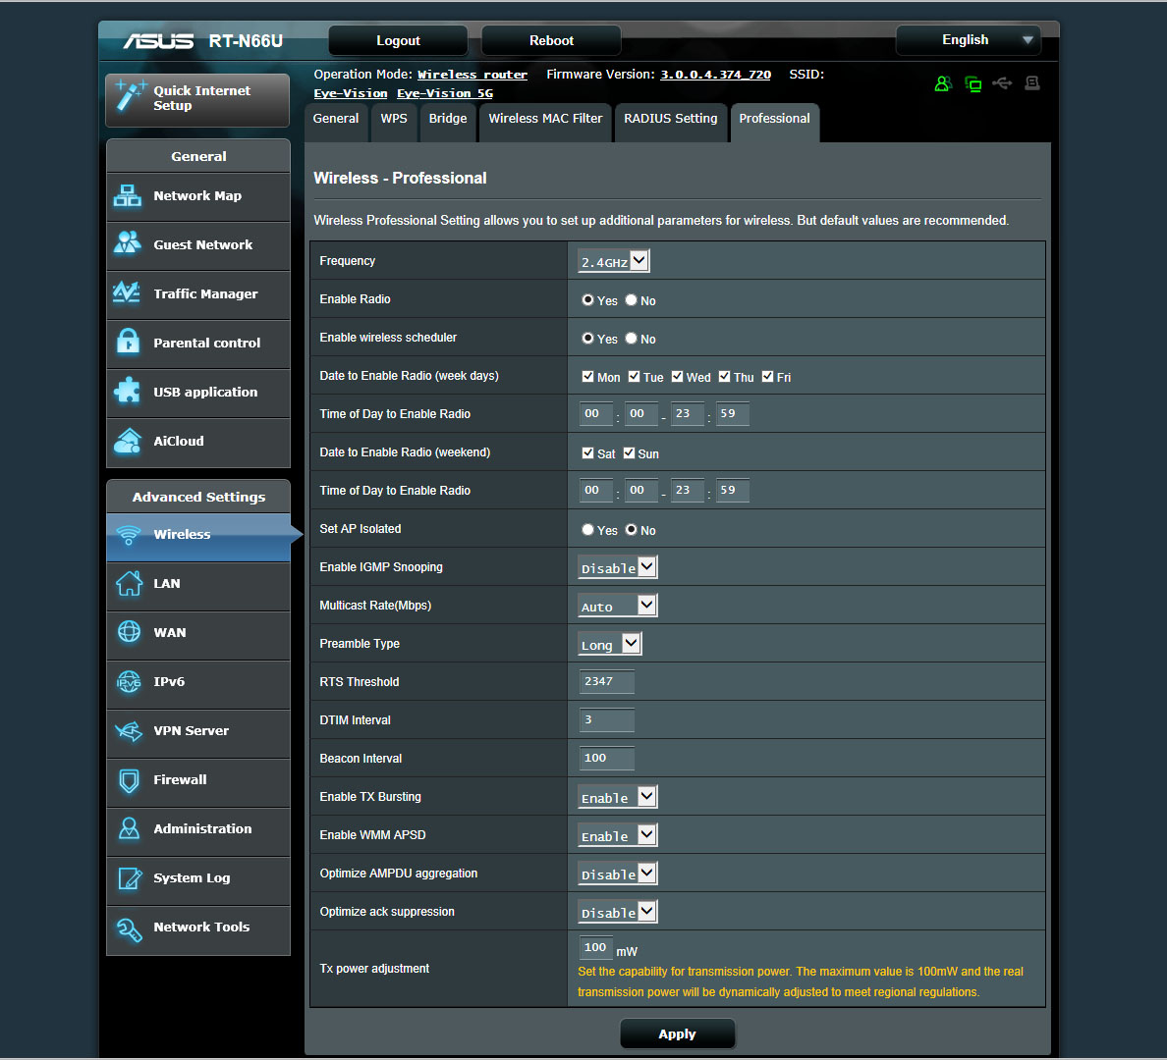Open the Firewall shield icon
Screen dimensions: 1167x1060
point(129,780)
